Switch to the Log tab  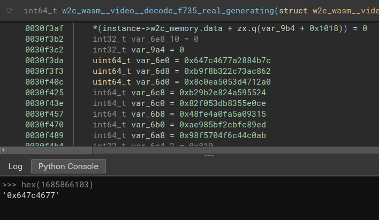pos(15,166)
